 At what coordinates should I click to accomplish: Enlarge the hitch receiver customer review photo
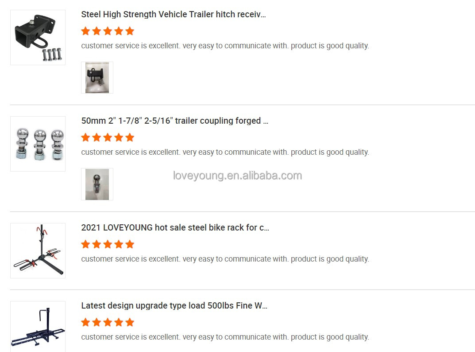(x=97, y=78)
